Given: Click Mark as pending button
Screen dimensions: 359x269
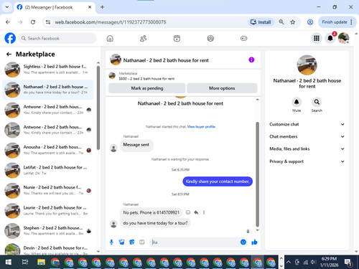Looking at the screenshot, I should [147, 88].
